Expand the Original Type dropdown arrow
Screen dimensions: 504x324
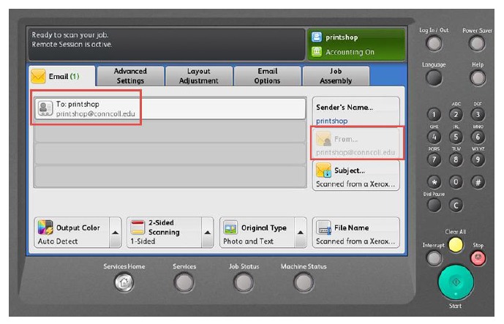click(301, 233)
